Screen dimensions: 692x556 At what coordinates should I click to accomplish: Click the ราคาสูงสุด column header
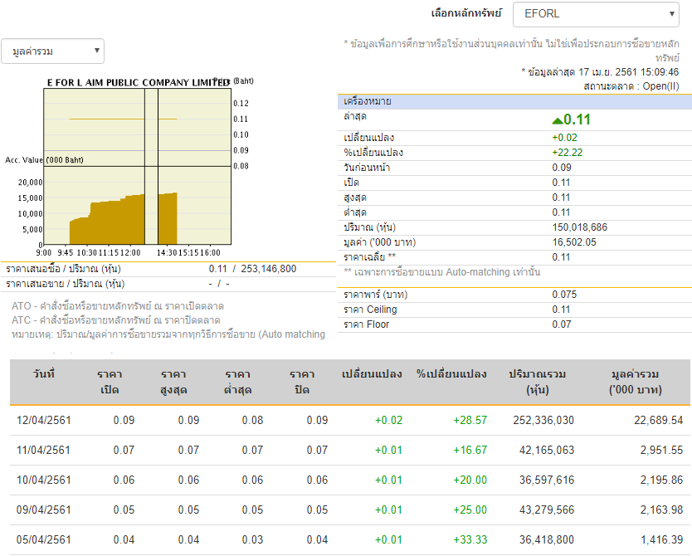[x=173, y=382]
